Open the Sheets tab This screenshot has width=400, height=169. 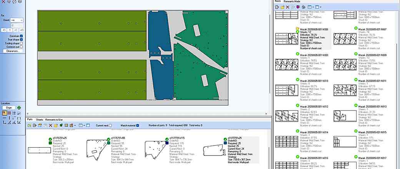coord(39,120)
